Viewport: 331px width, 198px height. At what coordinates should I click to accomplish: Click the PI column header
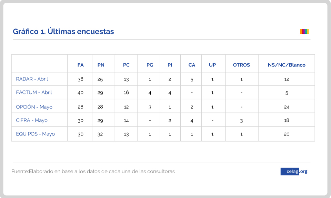pyautogui.click(x=170, y=65)
